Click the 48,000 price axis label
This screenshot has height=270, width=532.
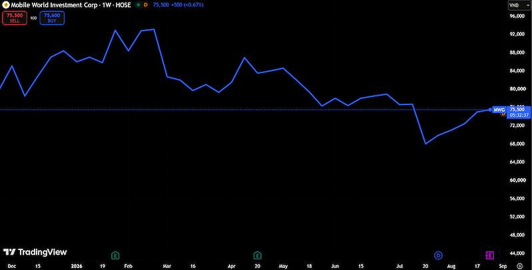(x=517, y=235)
